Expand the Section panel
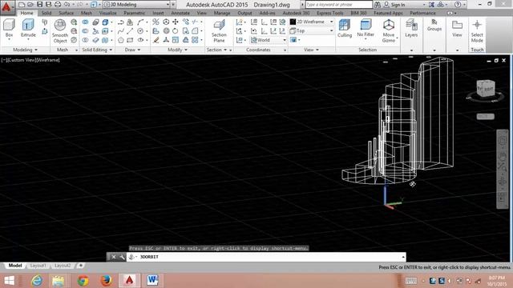Image resolution: width=513 pixels, height=288 pixels. tap(216, 50)
